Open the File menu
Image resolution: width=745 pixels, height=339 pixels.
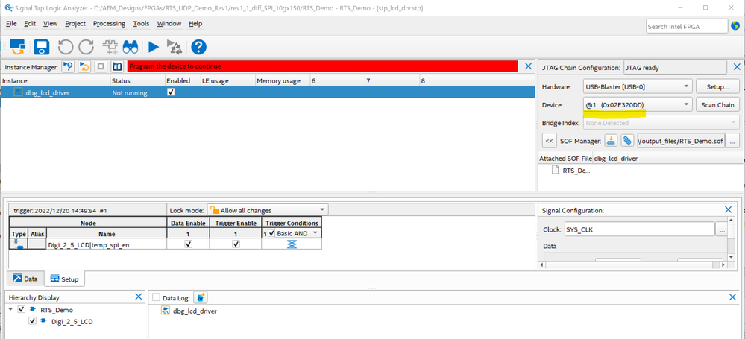11,24
